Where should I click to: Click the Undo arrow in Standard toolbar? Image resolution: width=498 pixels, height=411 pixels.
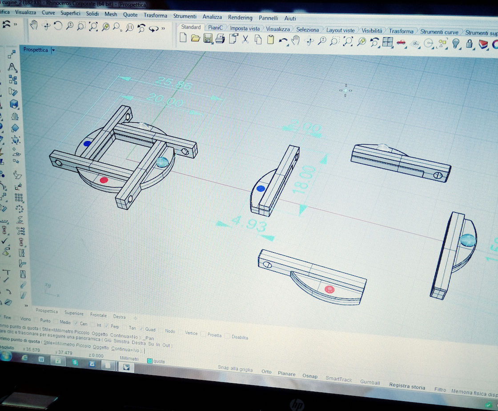pos(283,40)
